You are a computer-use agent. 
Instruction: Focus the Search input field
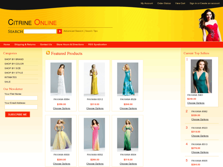pos(40,31)
